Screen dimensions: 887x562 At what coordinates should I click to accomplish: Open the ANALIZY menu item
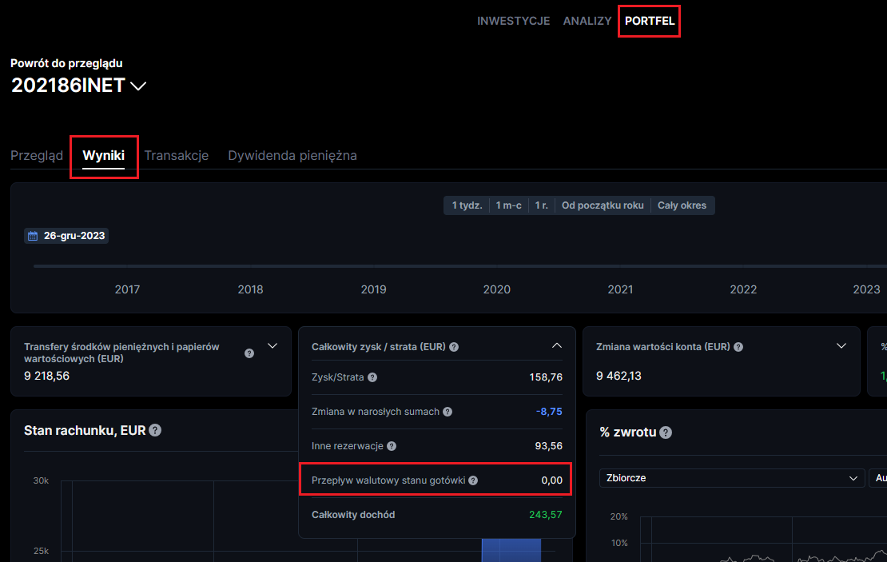coord(587,21)
